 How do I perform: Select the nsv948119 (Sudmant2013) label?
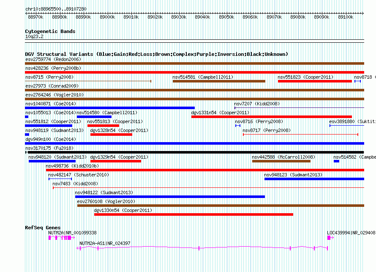[x=54, y=130]
